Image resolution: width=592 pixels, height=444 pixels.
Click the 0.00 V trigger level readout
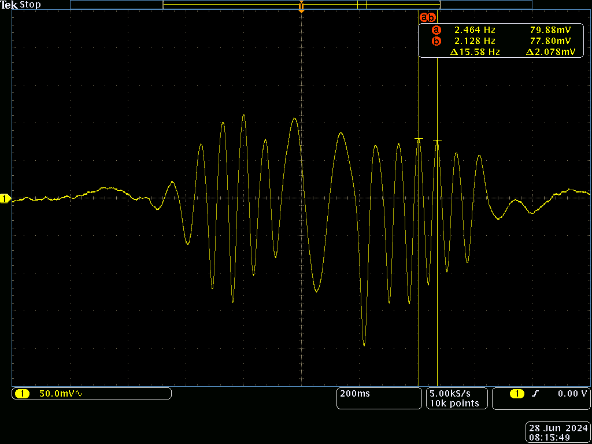pyautogui.click(x=572, y=394)
